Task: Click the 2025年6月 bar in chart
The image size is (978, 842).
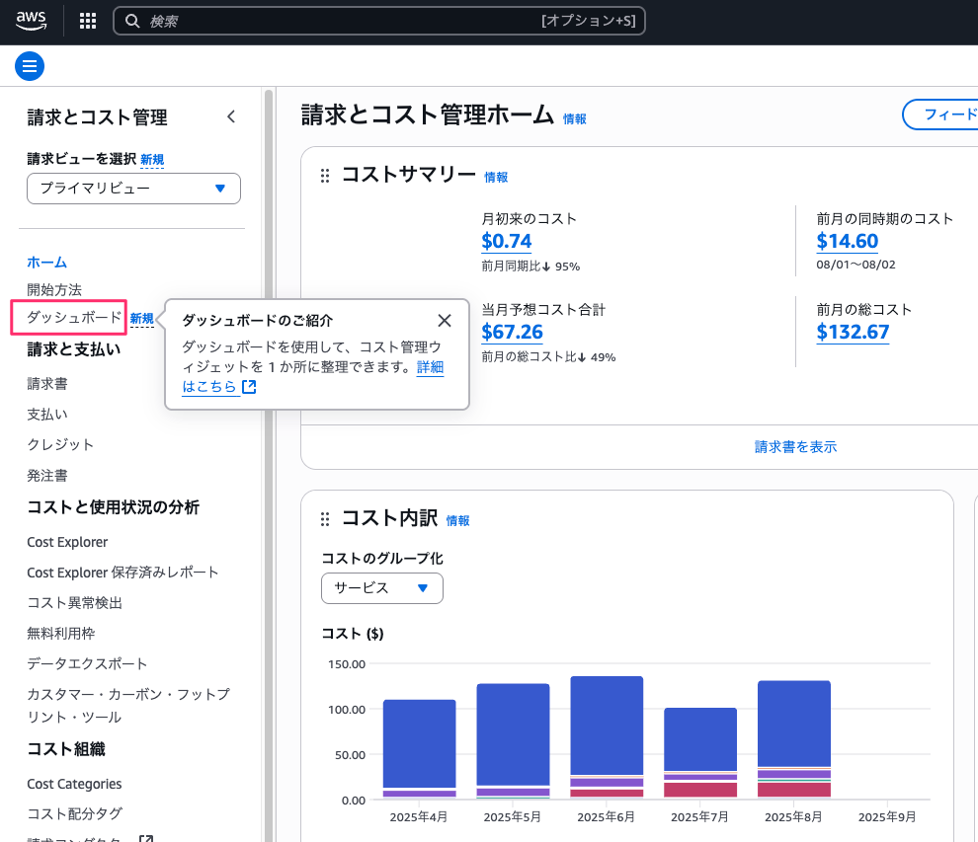Action: (x=607, y=736)
